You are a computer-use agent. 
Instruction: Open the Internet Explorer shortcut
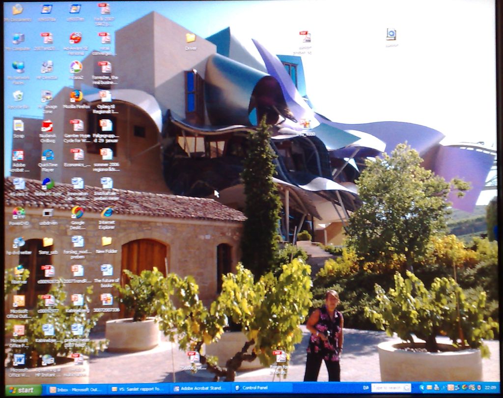[x=107, y=213]
